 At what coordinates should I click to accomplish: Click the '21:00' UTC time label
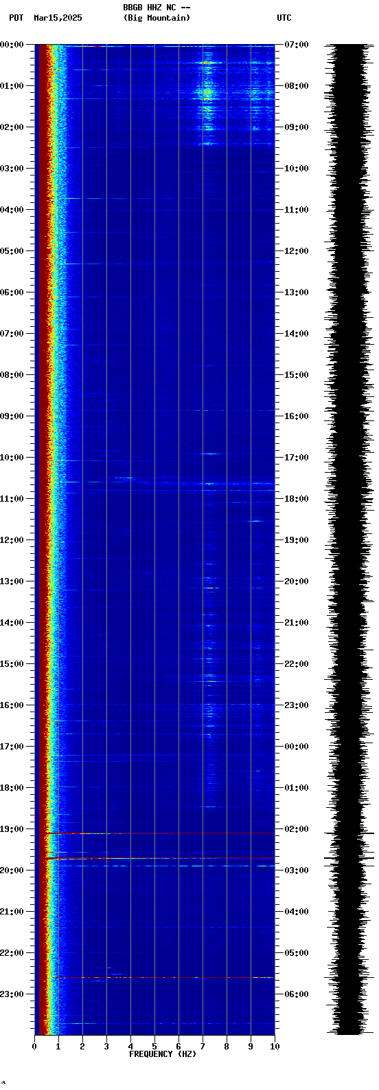(x=297, y=623)
